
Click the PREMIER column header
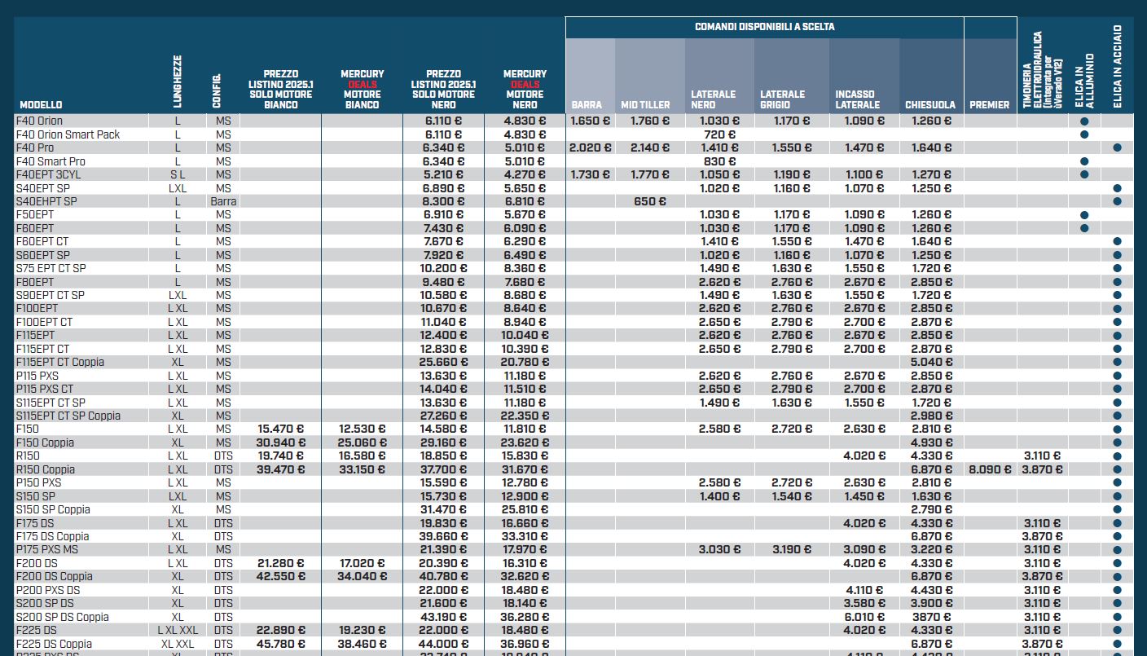[x=990, y=104]
